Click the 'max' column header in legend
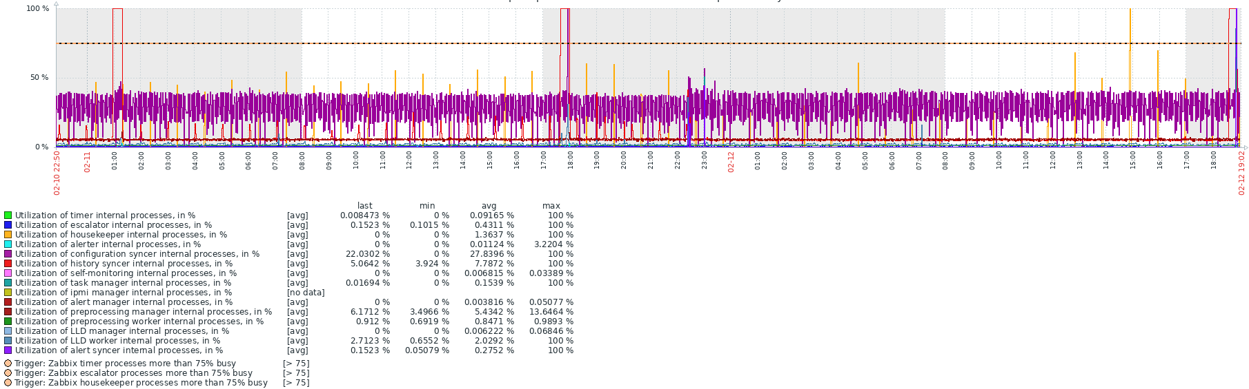 551,206
